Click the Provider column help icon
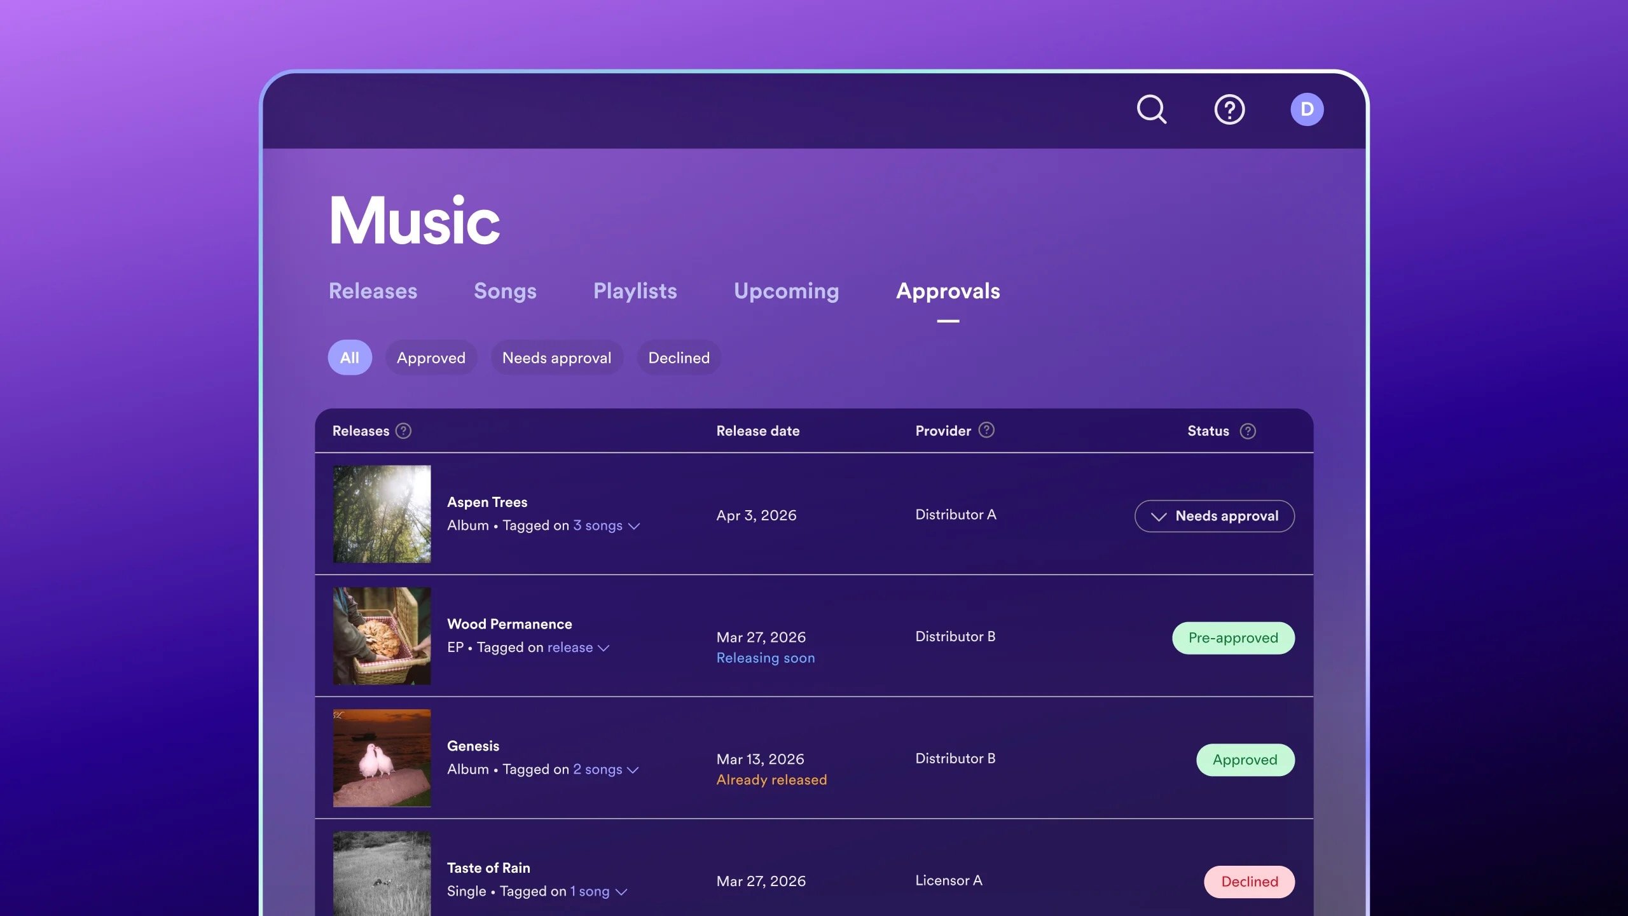The width and height of the screenshot is (1628, 916). click(986, 431)
